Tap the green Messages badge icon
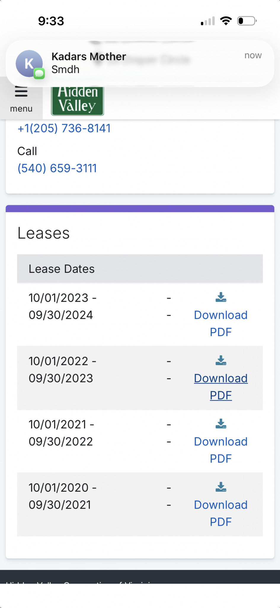This screenshot has width=280, height=608. tap(39, 73)
